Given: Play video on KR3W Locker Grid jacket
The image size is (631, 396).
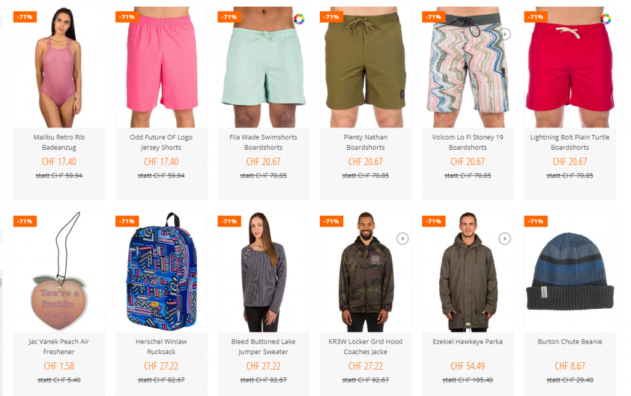Looking at the screenshot, I should point(402,239).
